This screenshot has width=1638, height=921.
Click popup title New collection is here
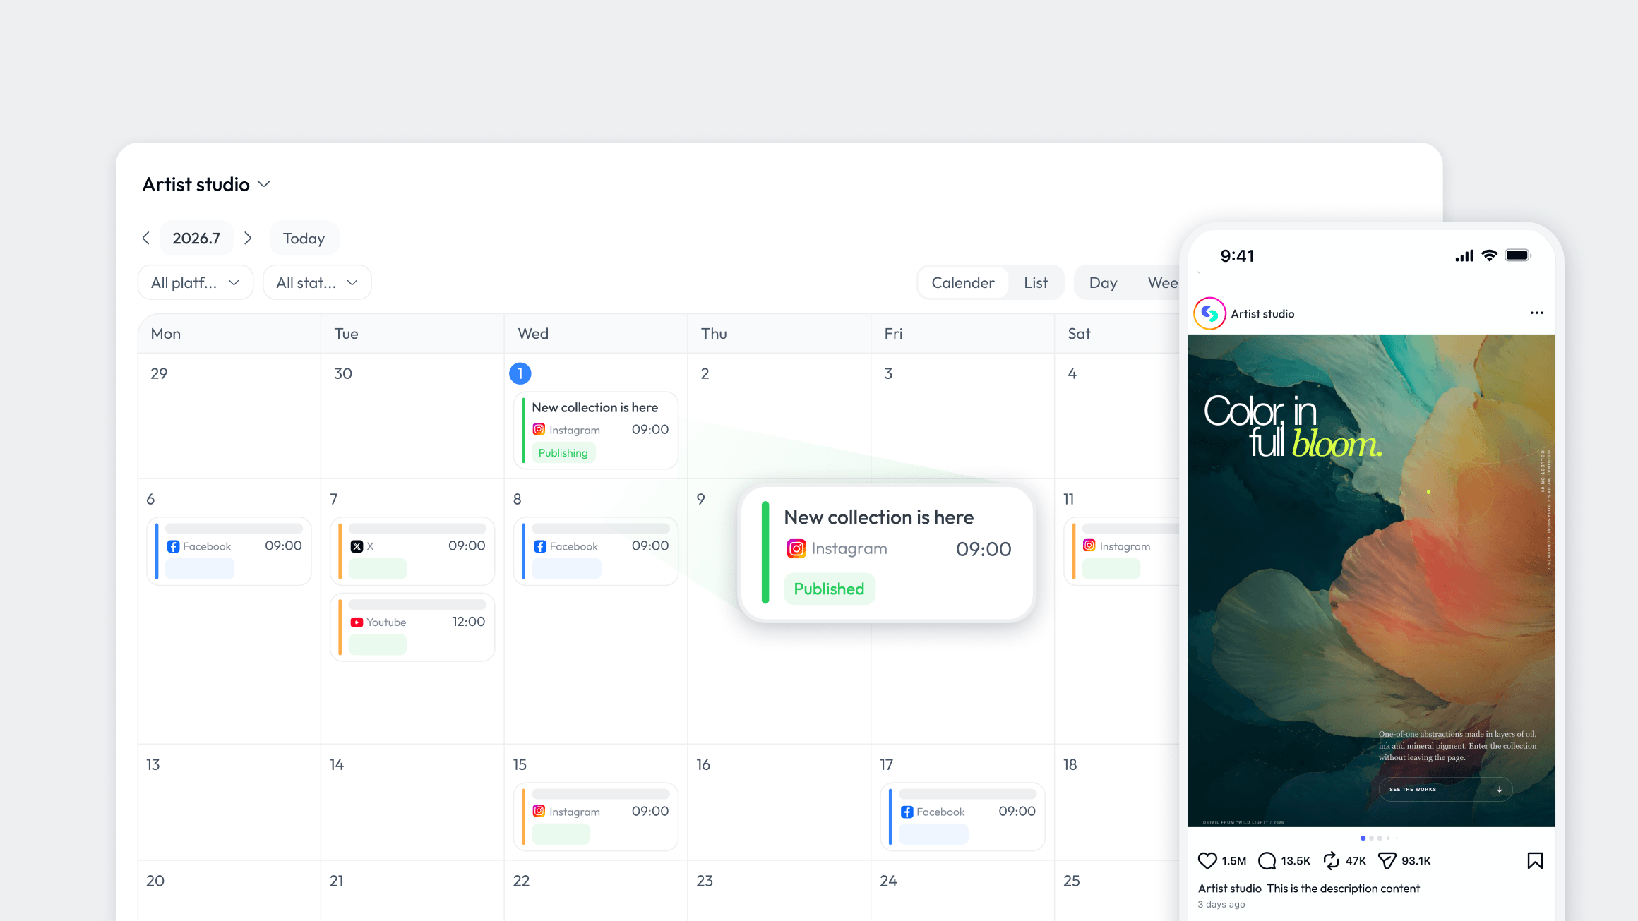click(x=878, y=517)
